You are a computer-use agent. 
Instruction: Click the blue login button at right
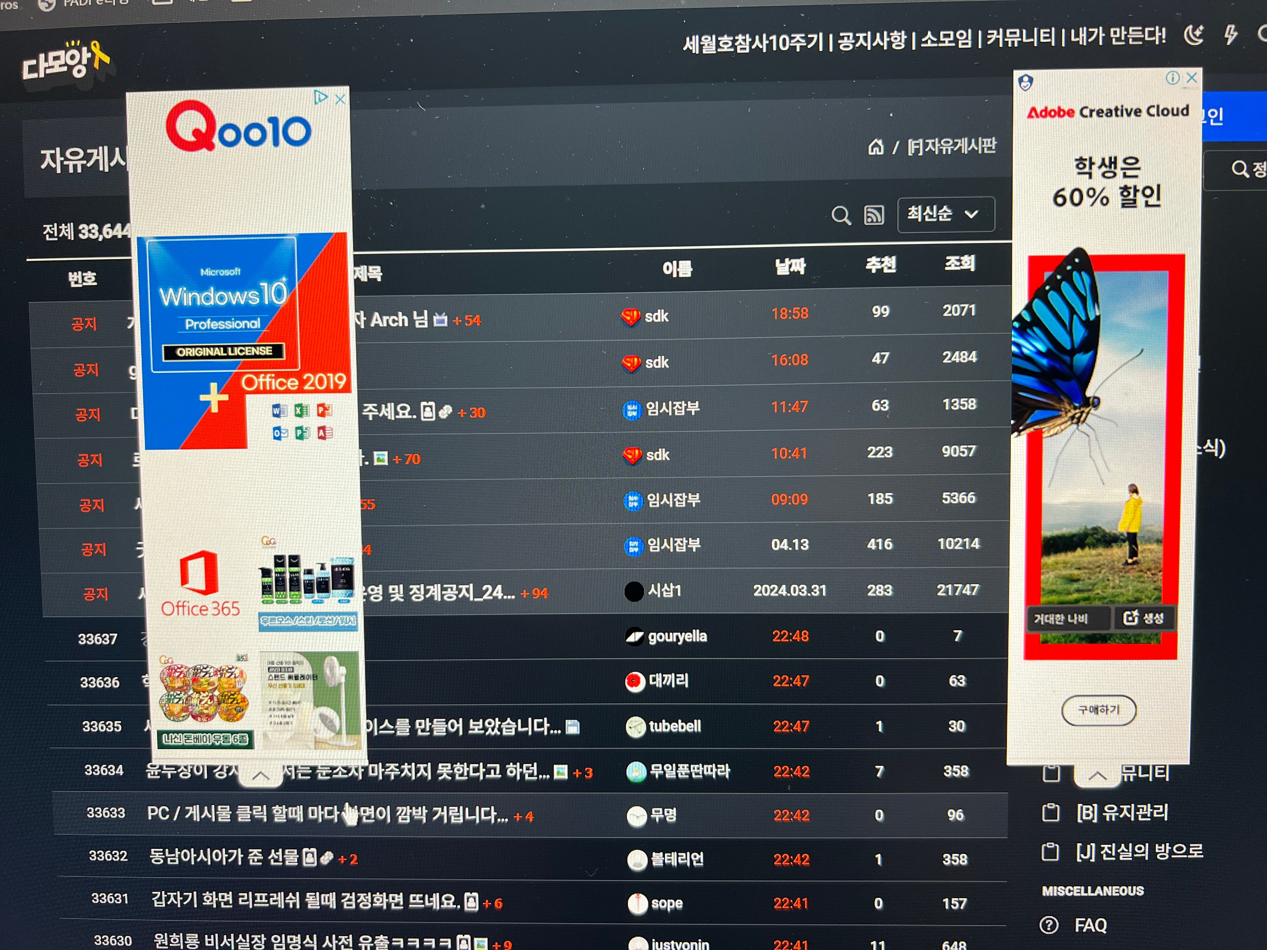(x=1234, y=117)
